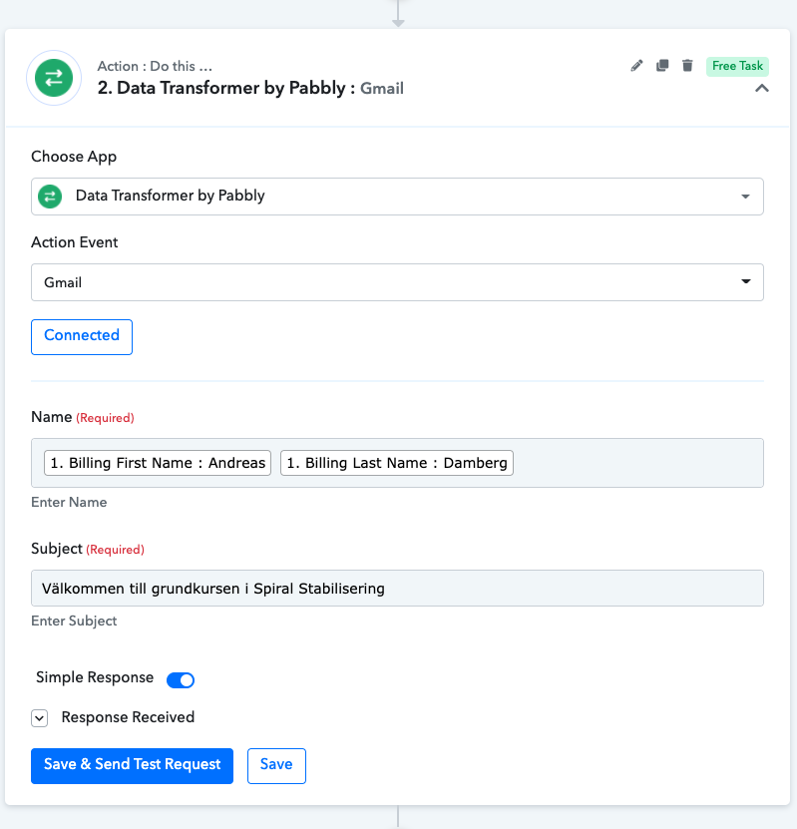Click the duplicate step icon
Viewport: 797px width, 829px height.
pos(662,66)
